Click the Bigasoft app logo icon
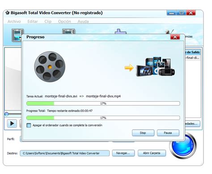The width and height of the screenshot is (212, 174). [8, 13]
